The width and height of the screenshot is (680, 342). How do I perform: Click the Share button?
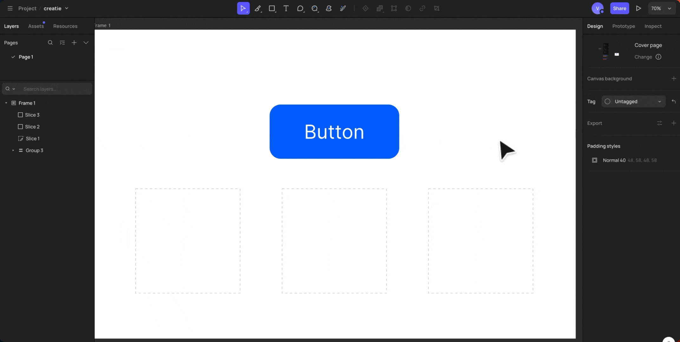tap(619, 9)
